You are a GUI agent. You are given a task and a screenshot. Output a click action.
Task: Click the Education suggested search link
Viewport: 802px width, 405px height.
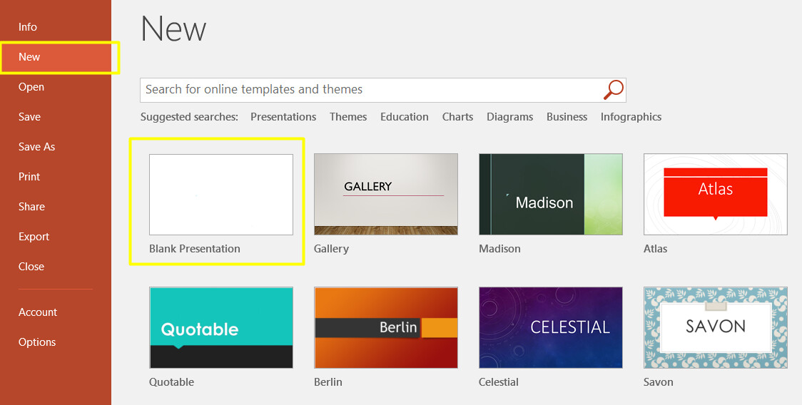(404, 117)
